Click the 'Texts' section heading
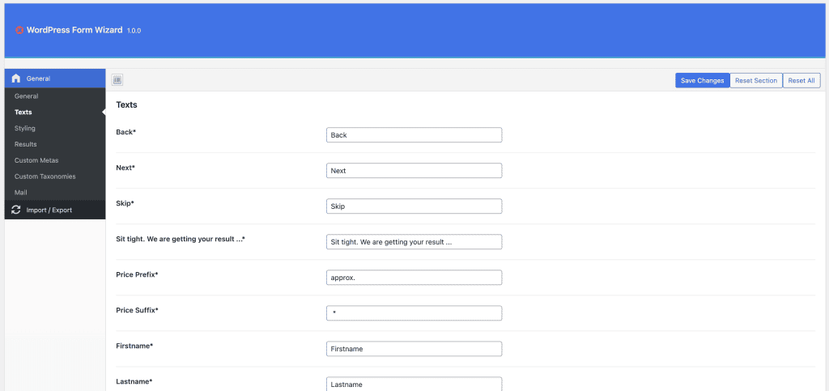 point(127,104)
